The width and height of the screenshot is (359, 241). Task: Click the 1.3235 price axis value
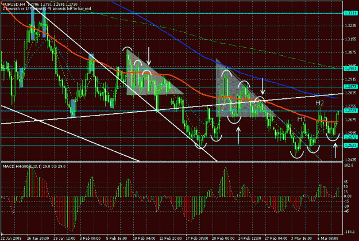350,26
